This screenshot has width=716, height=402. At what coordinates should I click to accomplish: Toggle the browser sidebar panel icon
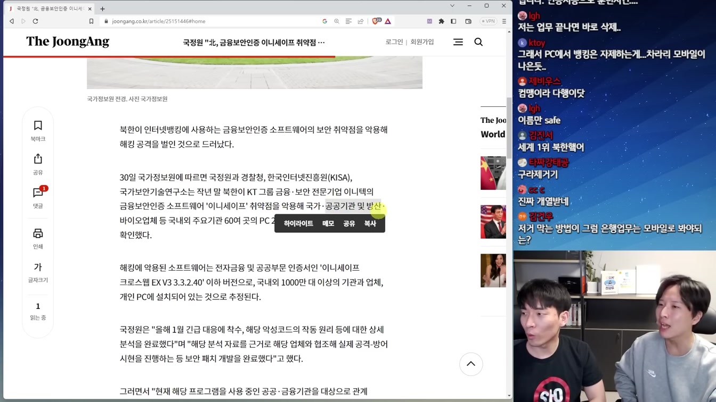[453, 21]
